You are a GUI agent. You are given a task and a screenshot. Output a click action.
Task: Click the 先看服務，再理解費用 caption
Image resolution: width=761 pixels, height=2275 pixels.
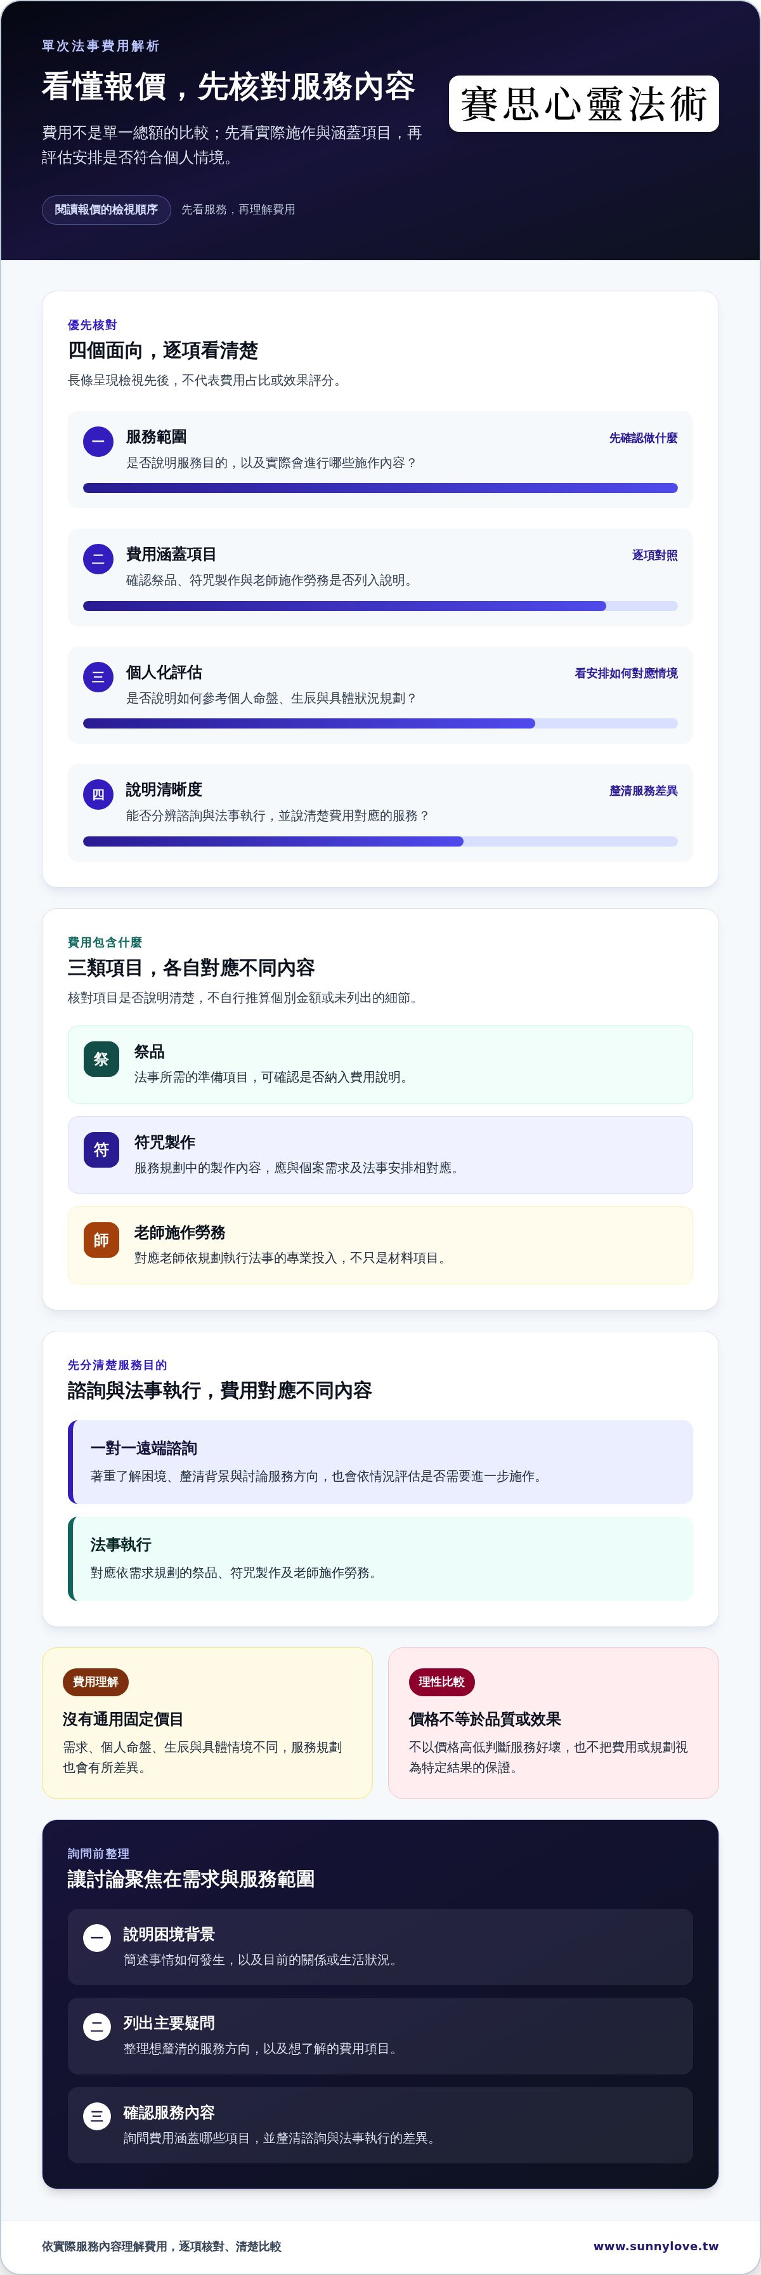click(x=238, y=209)
